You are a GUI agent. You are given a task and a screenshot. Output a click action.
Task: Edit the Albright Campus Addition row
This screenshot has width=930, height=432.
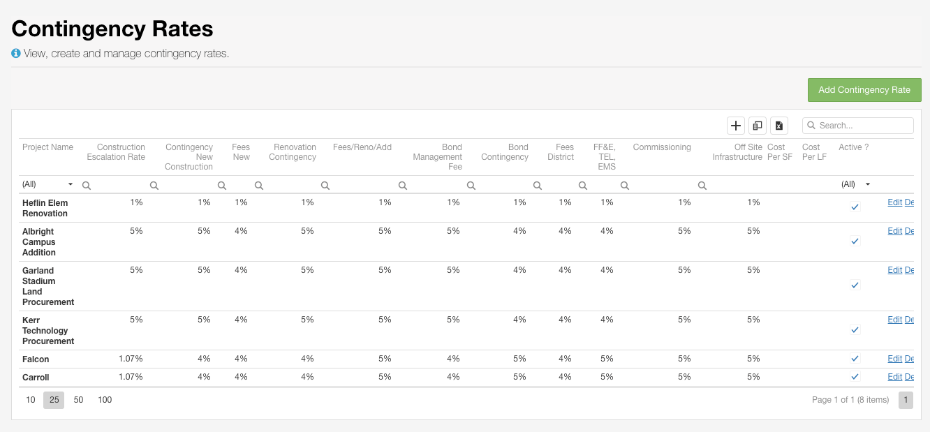(894, 230)
